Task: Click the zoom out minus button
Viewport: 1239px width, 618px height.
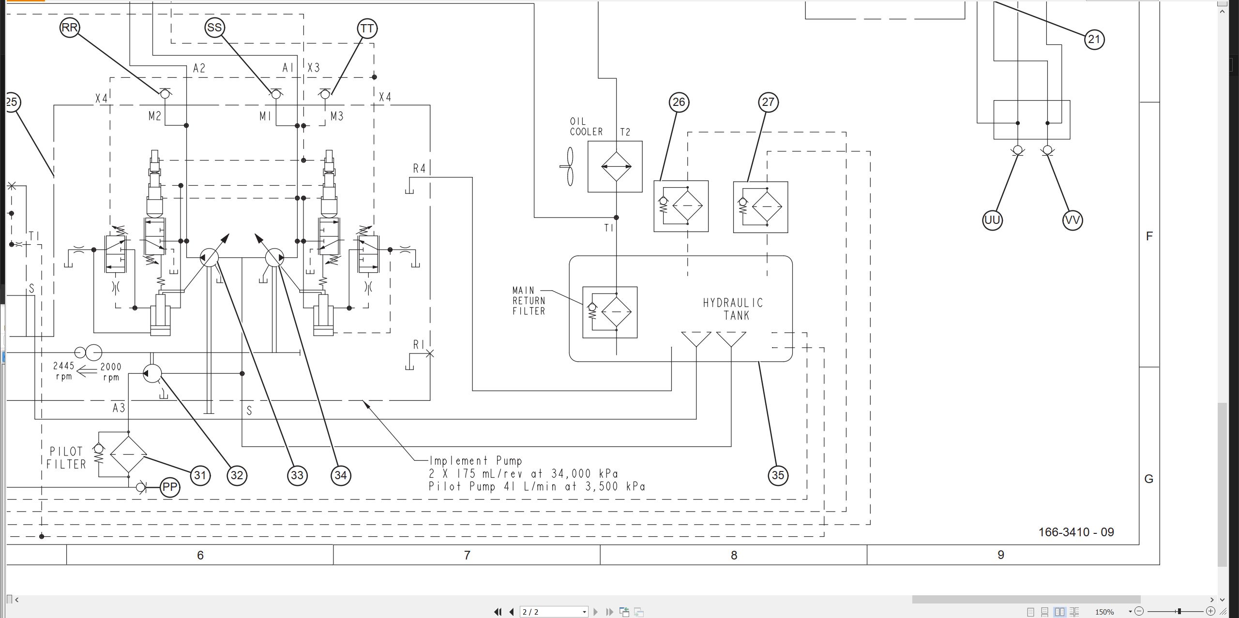Action: tap(1139, 611)
